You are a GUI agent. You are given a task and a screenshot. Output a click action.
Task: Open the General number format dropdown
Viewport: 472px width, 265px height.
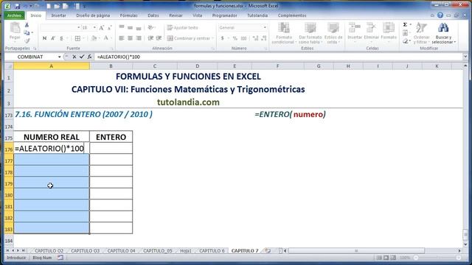tap(265, 28)
